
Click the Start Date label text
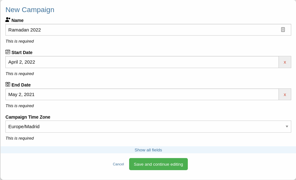tap(22, 52)
